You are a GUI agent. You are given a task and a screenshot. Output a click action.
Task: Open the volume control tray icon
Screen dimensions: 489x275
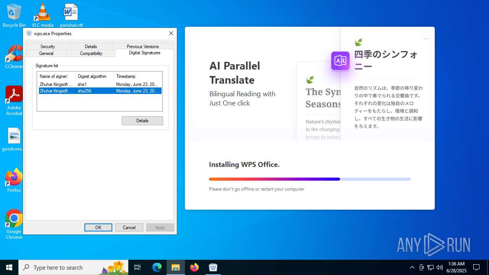click(440, 267)
